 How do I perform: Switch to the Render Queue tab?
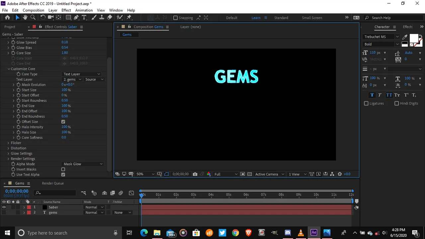[x=53, y=183]
